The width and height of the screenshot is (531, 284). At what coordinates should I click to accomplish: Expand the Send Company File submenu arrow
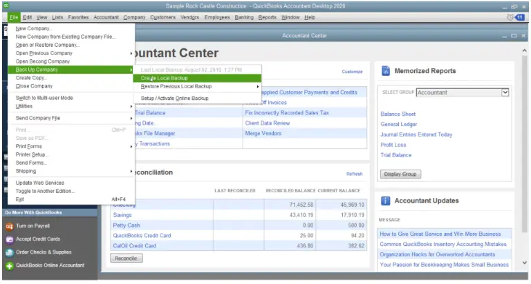click(131, 118)
